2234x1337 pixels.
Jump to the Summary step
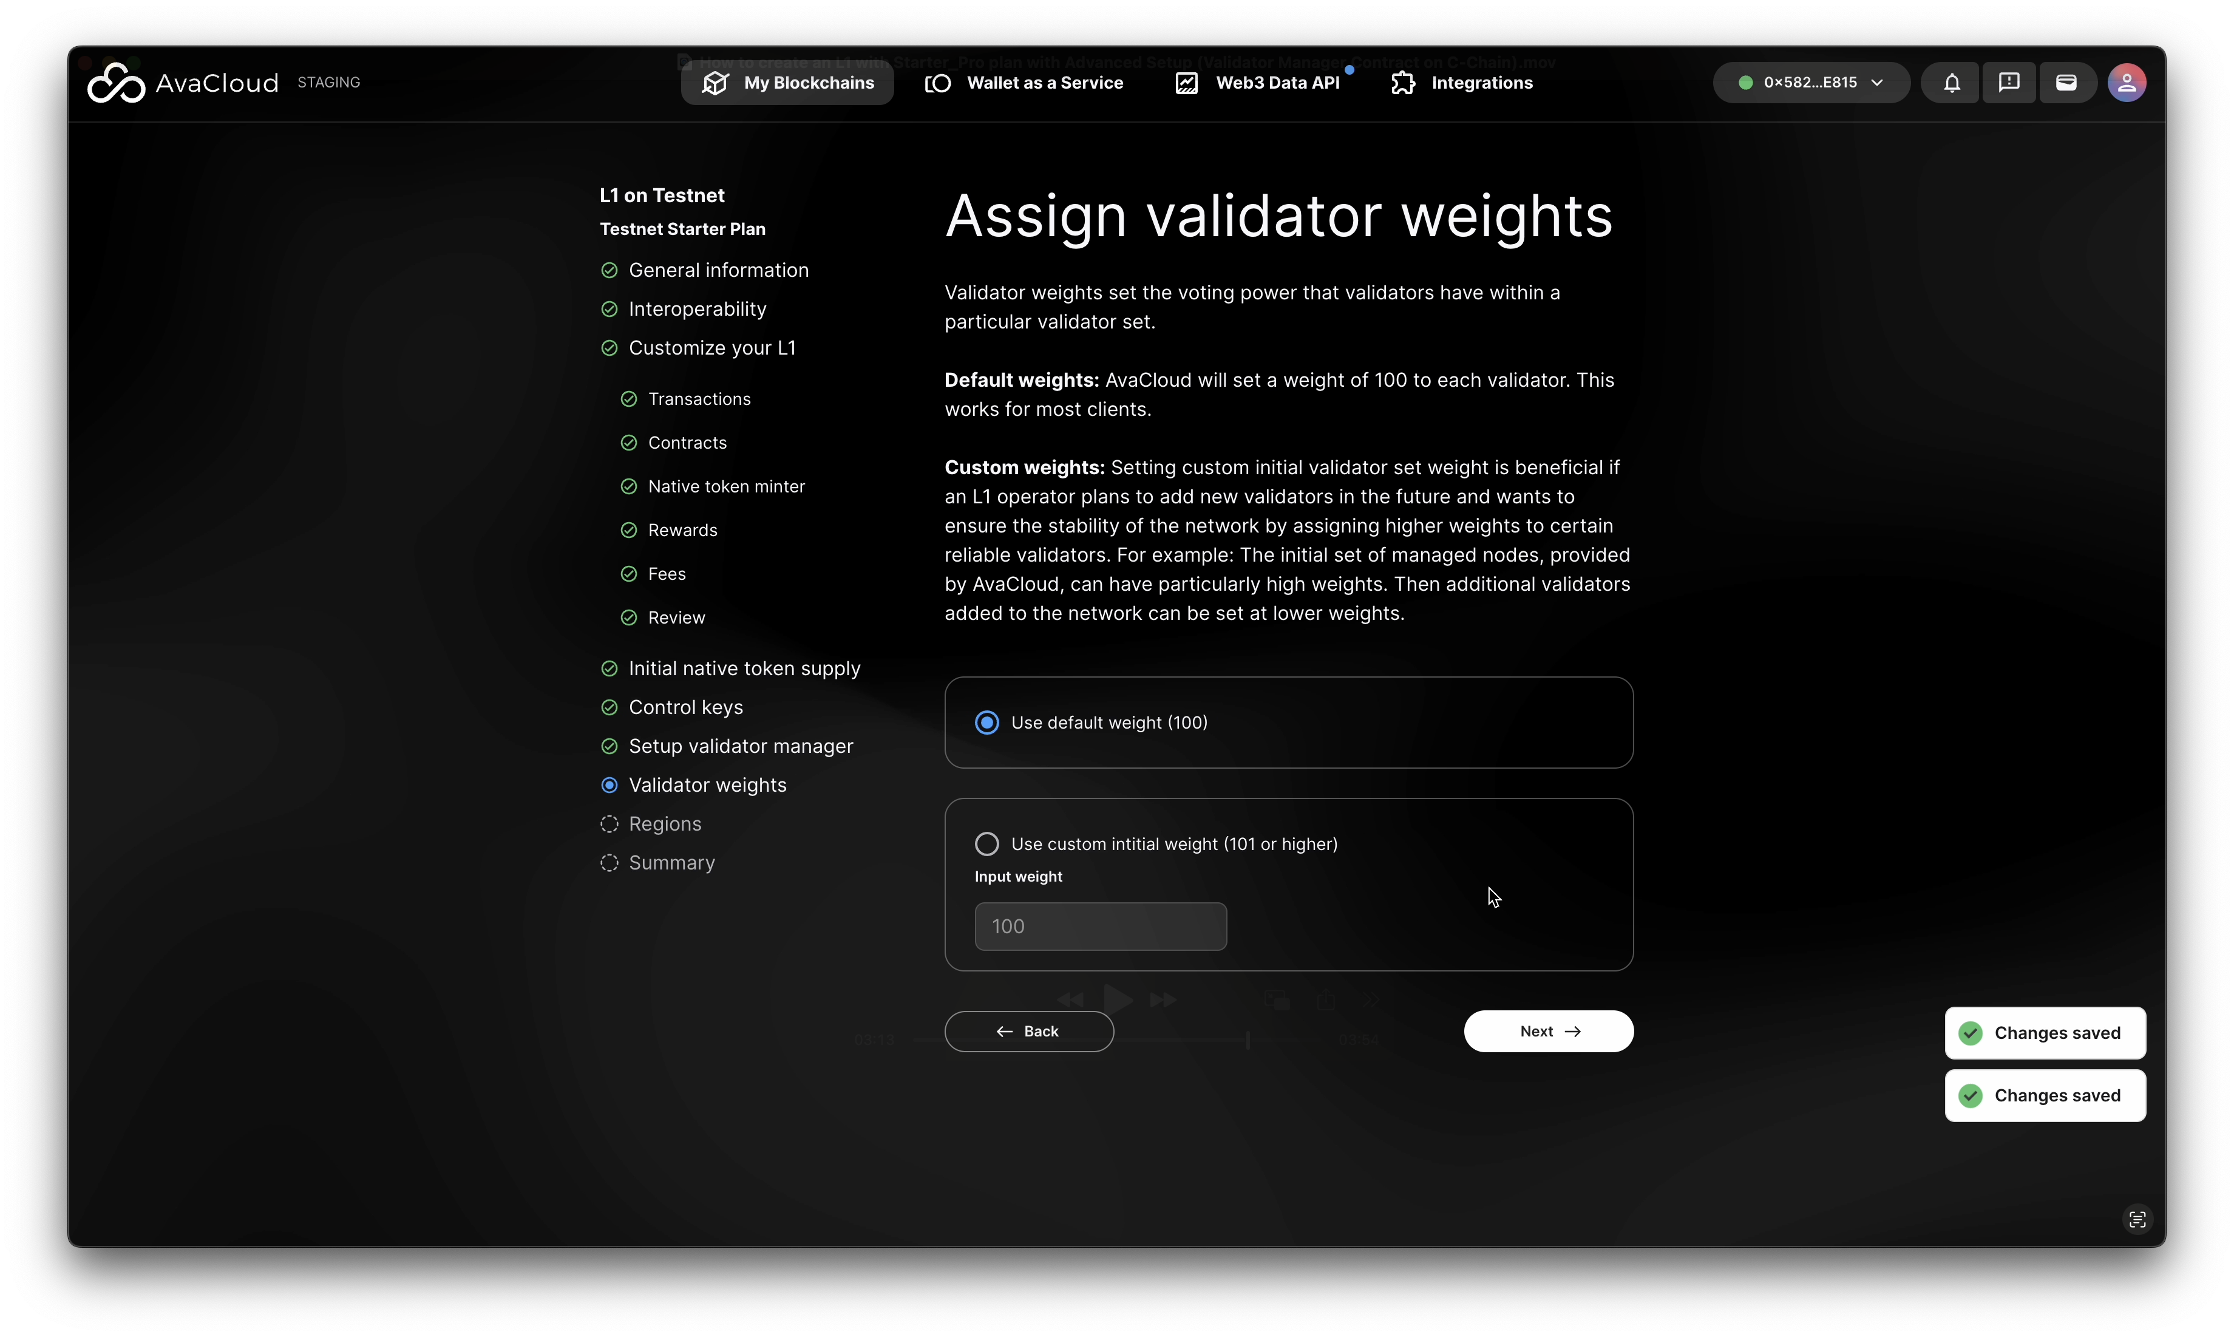671,863
